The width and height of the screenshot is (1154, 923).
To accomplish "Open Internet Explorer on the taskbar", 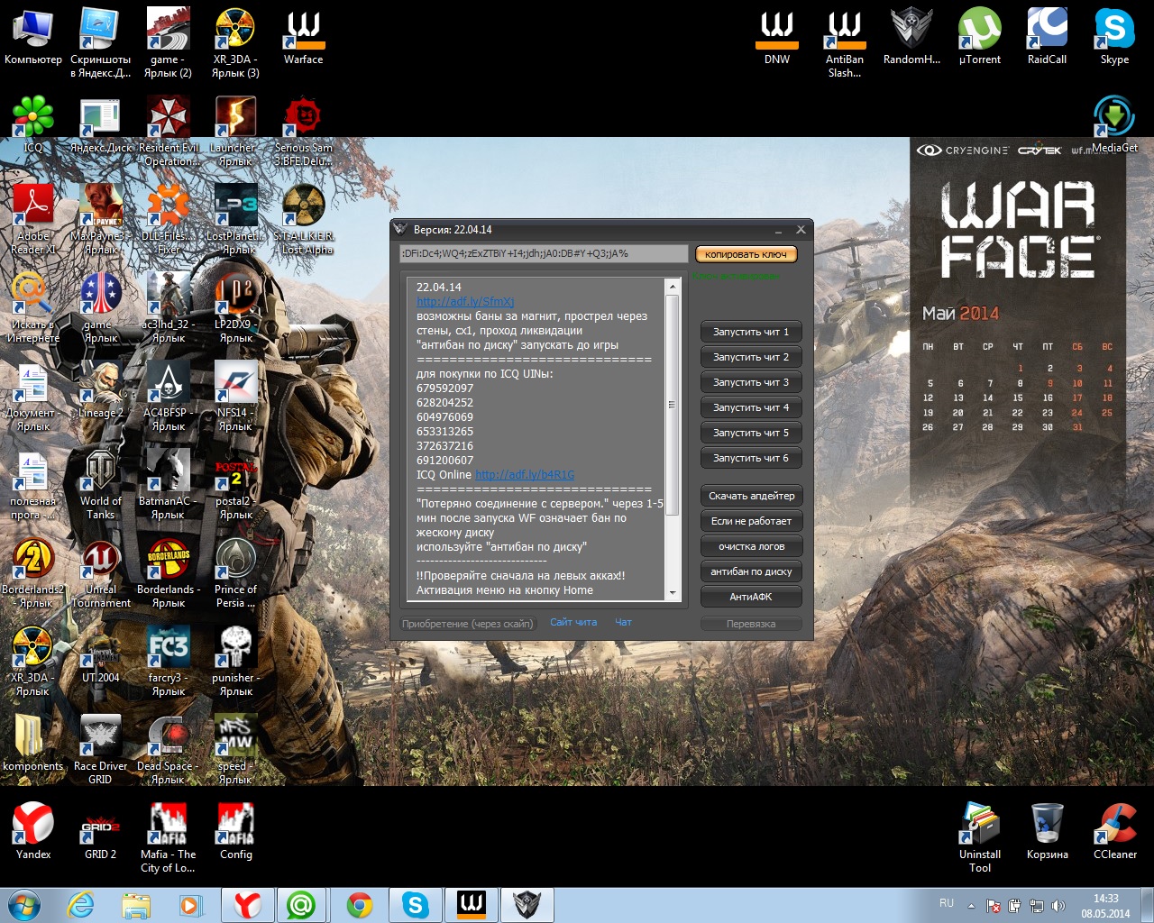I will (81, 905).
